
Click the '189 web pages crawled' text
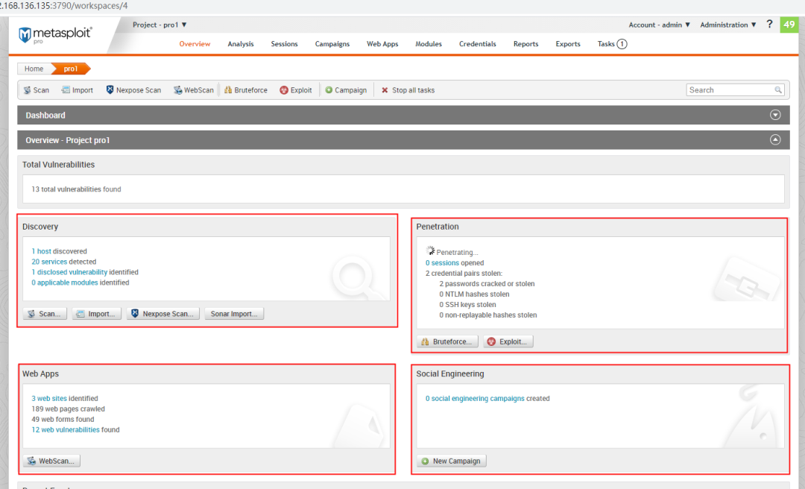click(x=68, y=409)
